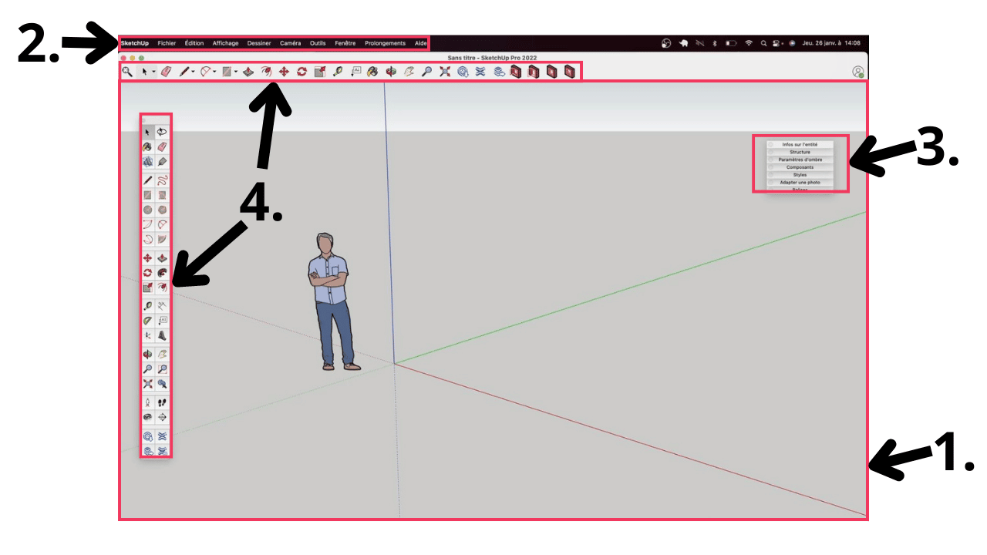Select the Eraser tool in top toolbar
Screen dimensions: 987x555
[x=165, y=72]
